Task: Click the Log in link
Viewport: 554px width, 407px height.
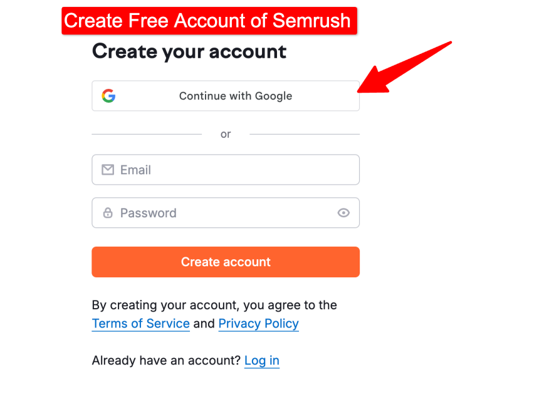Action: [262, 361]
